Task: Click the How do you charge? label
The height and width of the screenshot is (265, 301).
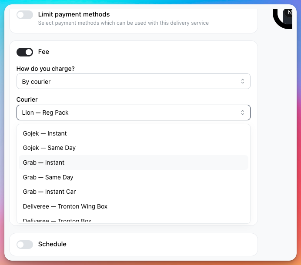Action: pyautogui.click(x=46, y=69)
